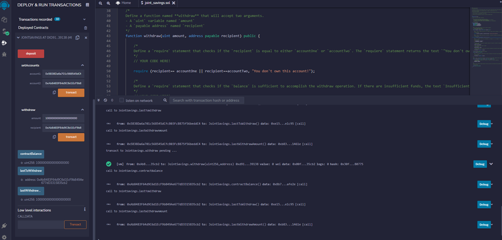Remove the JOINTSAVINGS deployed instance
The width and height of the screenshot is (502, 240).
coord(86,38)
